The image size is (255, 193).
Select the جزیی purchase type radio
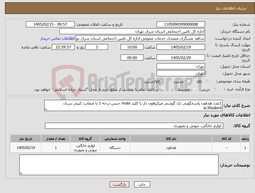coord(215,89)
